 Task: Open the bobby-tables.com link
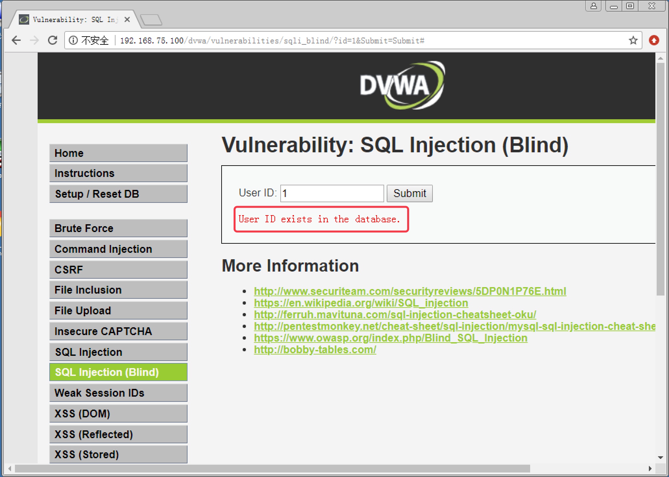click(x=315, y=350)
